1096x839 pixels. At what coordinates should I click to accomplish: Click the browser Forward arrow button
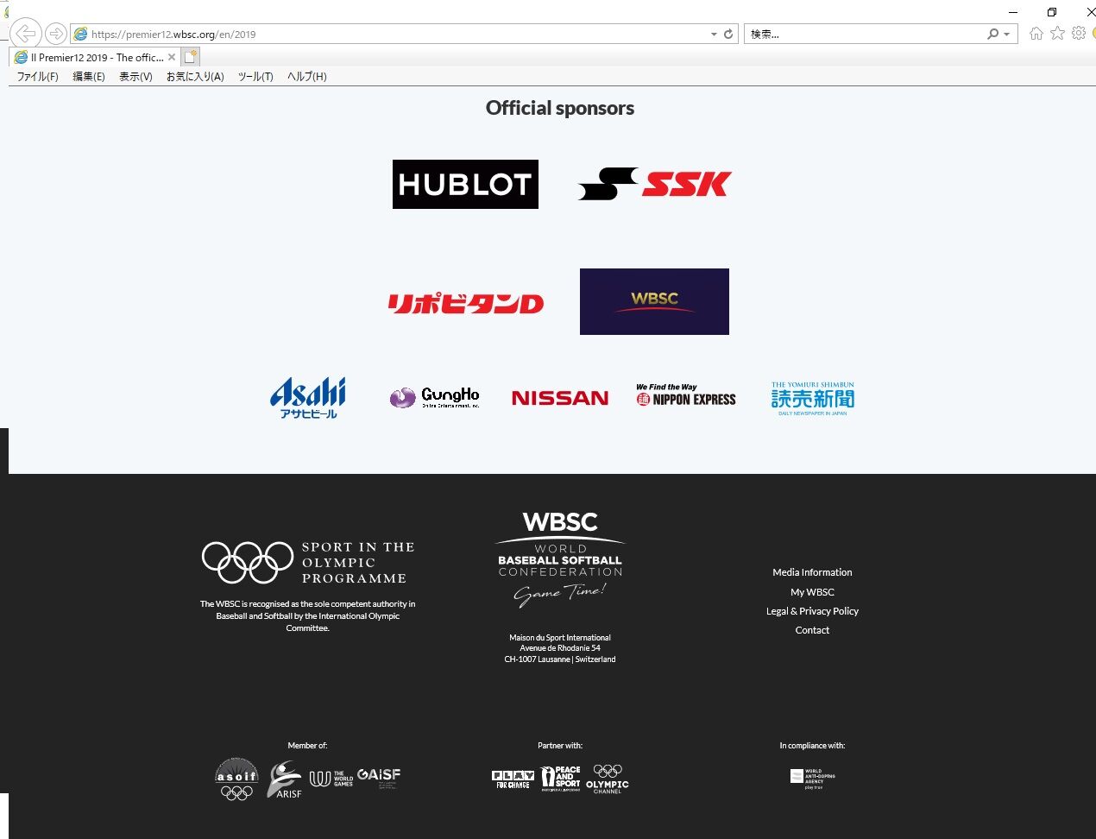point(56,34)
